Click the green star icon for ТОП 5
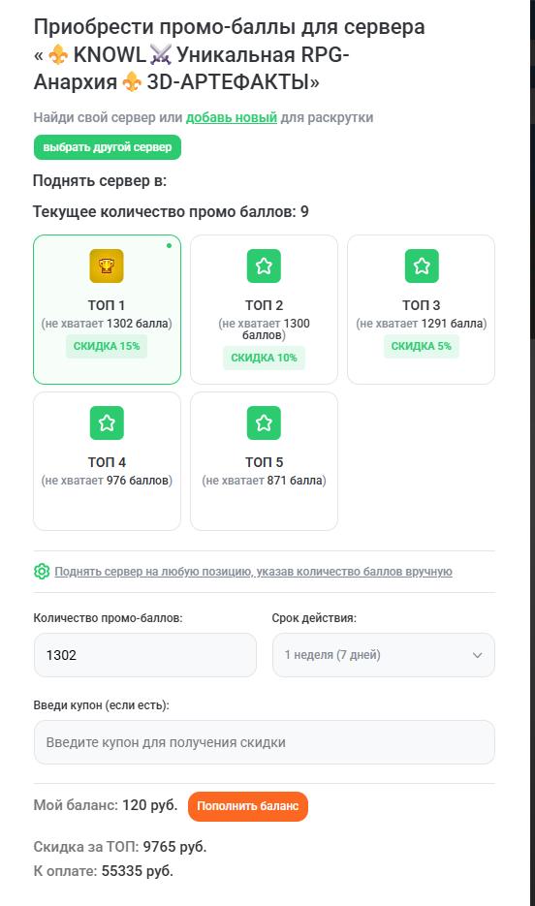535x906 pixels. click(x=264, y=422)
